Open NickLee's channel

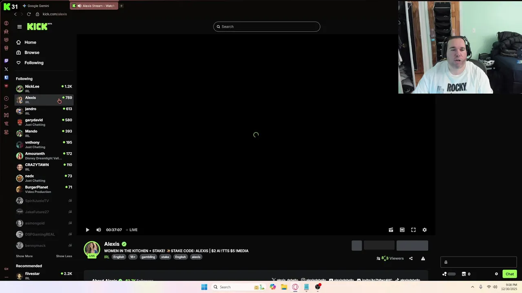tap(44, 88)
